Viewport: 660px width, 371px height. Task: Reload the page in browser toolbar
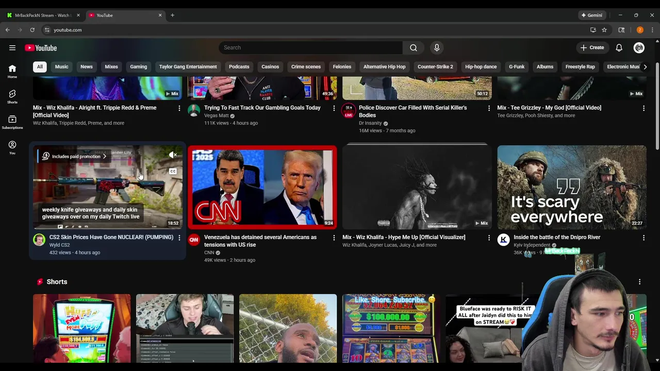[32, 30]
